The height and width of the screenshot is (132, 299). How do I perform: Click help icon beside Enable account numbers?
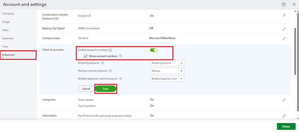pyautogui.click(x=110, y=50)
